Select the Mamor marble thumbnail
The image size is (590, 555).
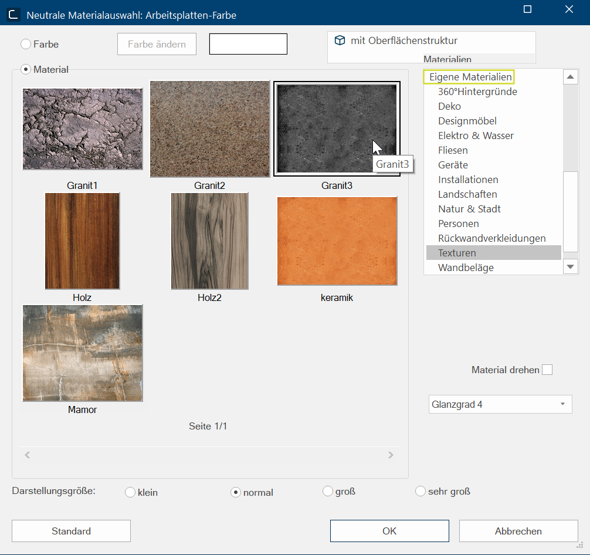tap(83, 353)
